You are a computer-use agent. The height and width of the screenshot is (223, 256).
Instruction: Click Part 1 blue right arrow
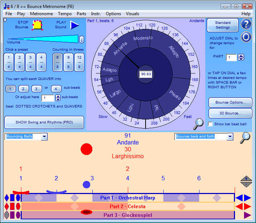(248, 198)
